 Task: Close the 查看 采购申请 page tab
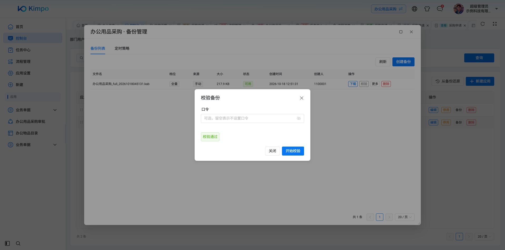(x=465, y=26)
